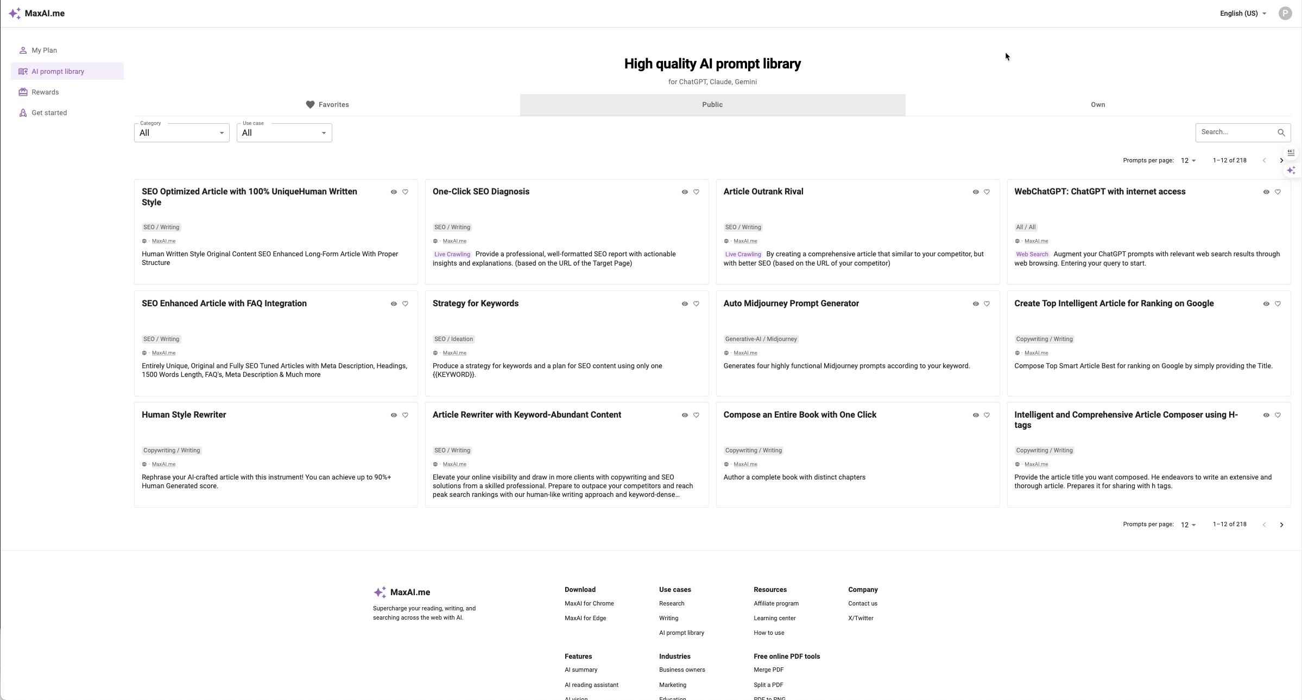Open MaxAI for Chrome footer link
This screenshot has height=700, width=1302.
589,604
